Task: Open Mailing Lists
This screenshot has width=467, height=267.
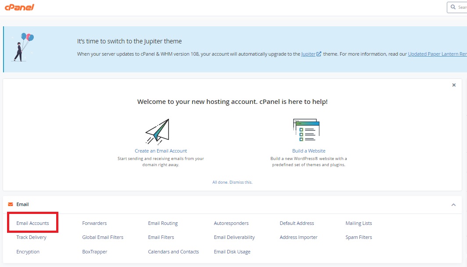Action: pos(359,223)
